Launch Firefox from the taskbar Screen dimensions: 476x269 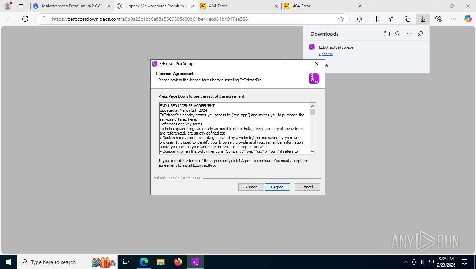[178, 262]
